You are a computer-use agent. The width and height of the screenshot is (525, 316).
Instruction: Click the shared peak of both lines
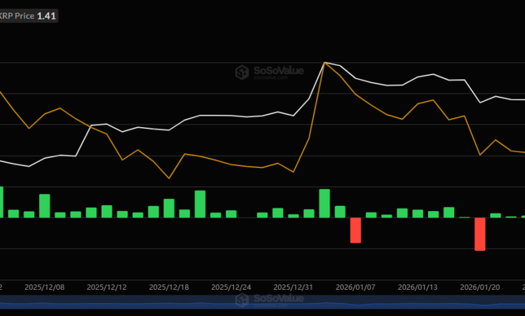(x=324, y=63)
